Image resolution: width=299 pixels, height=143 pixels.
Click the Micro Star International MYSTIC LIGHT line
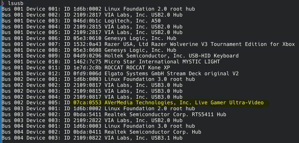(111, 62)
